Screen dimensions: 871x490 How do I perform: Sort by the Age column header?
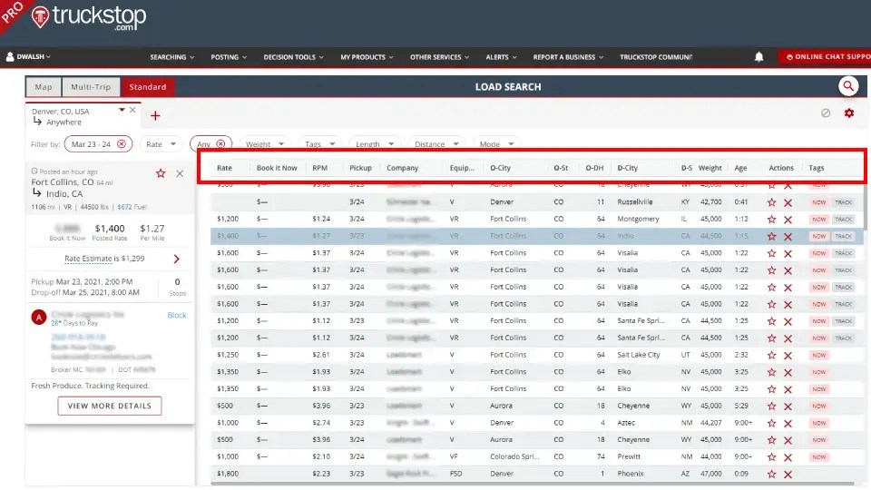tap(740, 168)
